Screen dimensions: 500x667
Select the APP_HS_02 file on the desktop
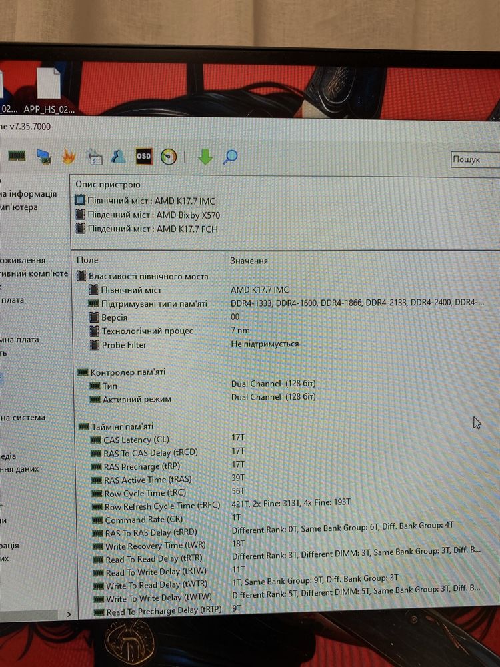pos(49,91)
